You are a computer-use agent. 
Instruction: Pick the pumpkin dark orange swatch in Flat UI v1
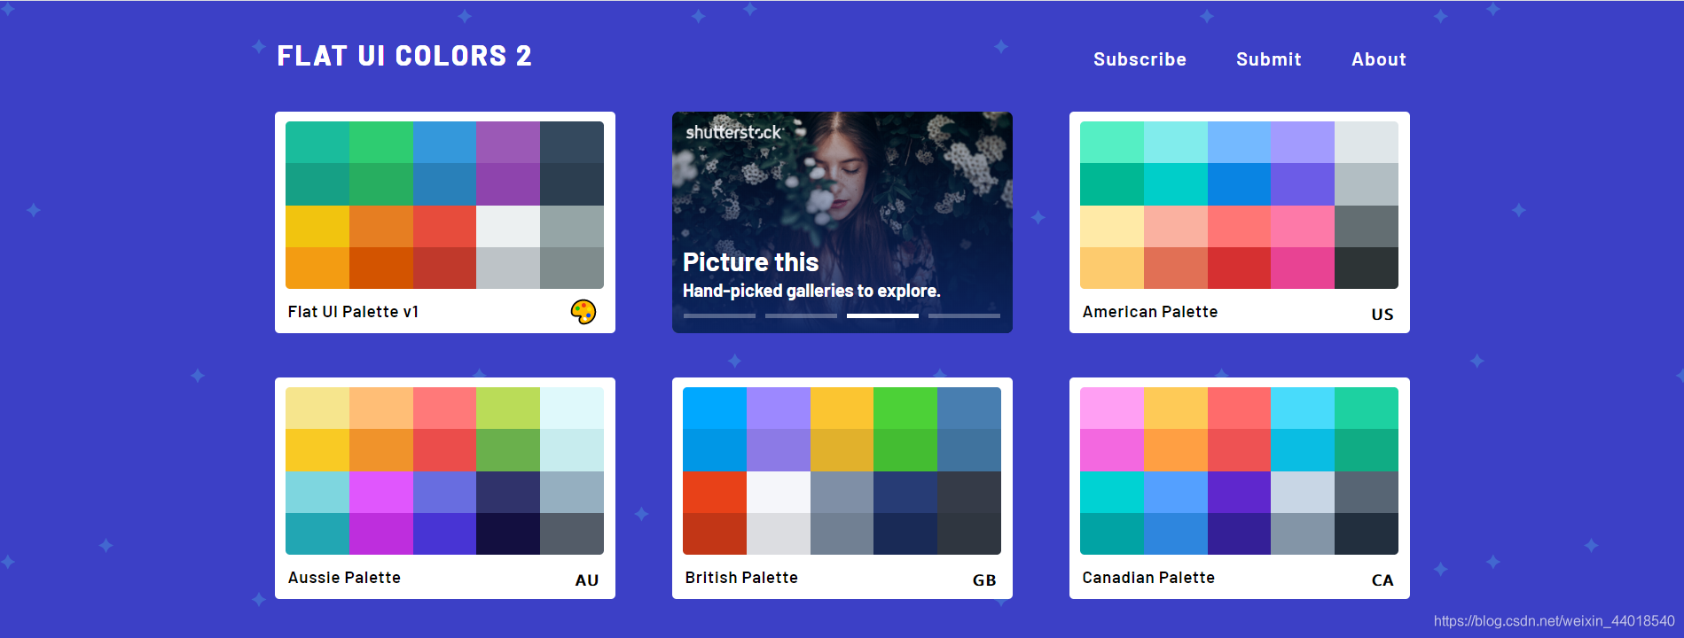pyautogui.click(x=381, y=268)
